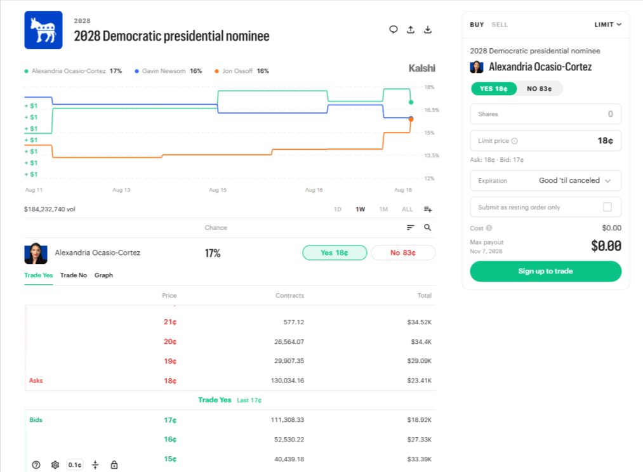Select the 1D chart range
This screenshot has width=643, height=472.
pos(338,209)
